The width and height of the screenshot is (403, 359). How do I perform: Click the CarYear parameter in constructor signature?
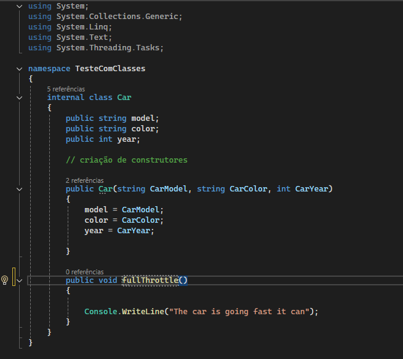[311, 189]
